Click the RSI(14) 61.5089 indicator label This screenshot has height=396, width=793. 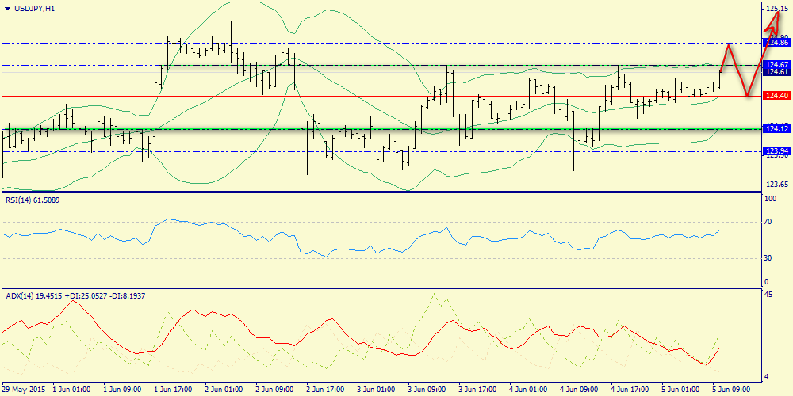[34, 200]
